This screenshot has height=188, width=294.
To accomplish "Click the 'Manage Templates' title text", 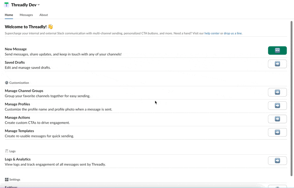I will [19, 131].
